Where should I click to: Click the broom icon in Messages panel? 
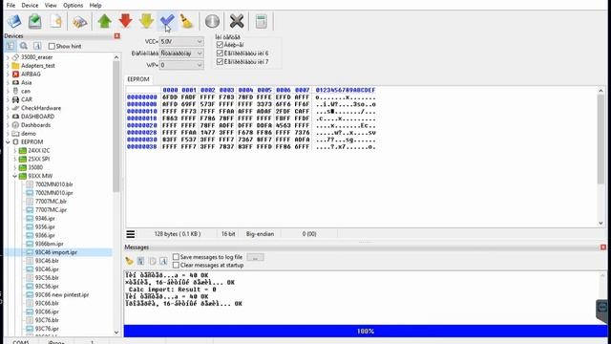click(x=129, y=261)
